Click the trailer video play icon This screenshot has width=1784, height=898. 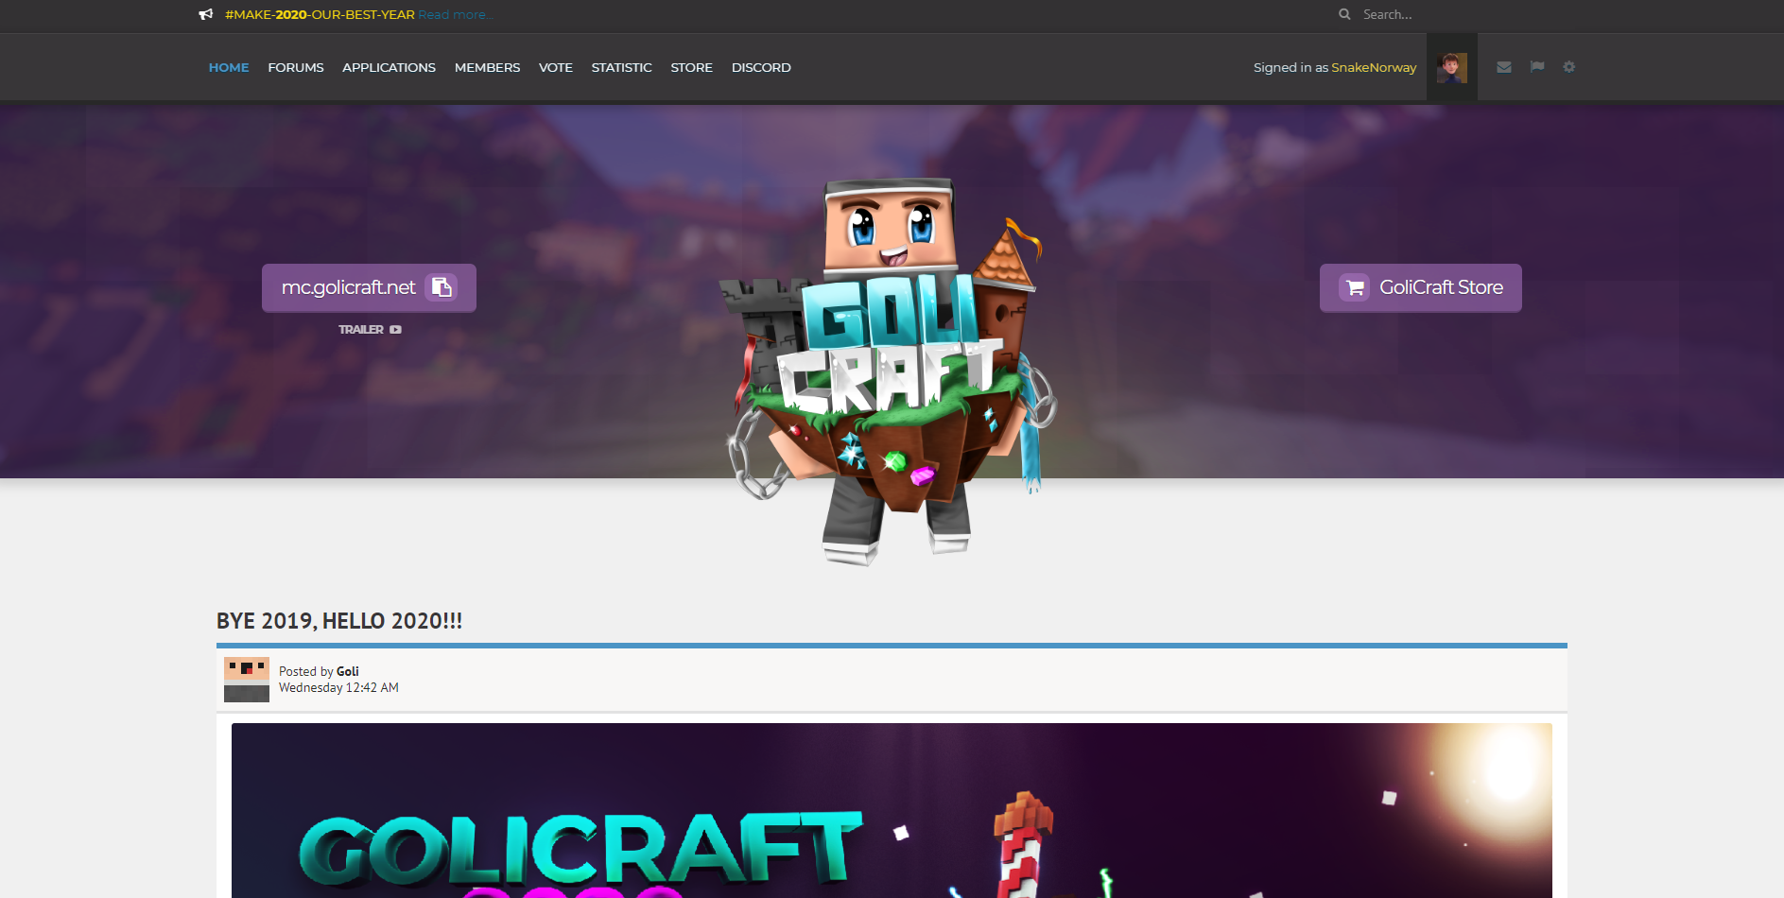pos(395,330)
